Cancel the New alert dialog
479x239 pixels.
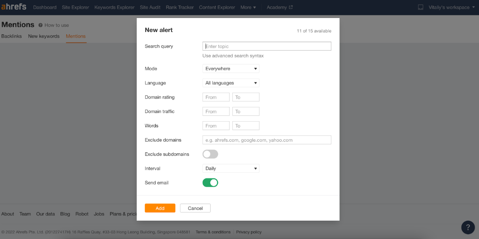pos(195,208)
